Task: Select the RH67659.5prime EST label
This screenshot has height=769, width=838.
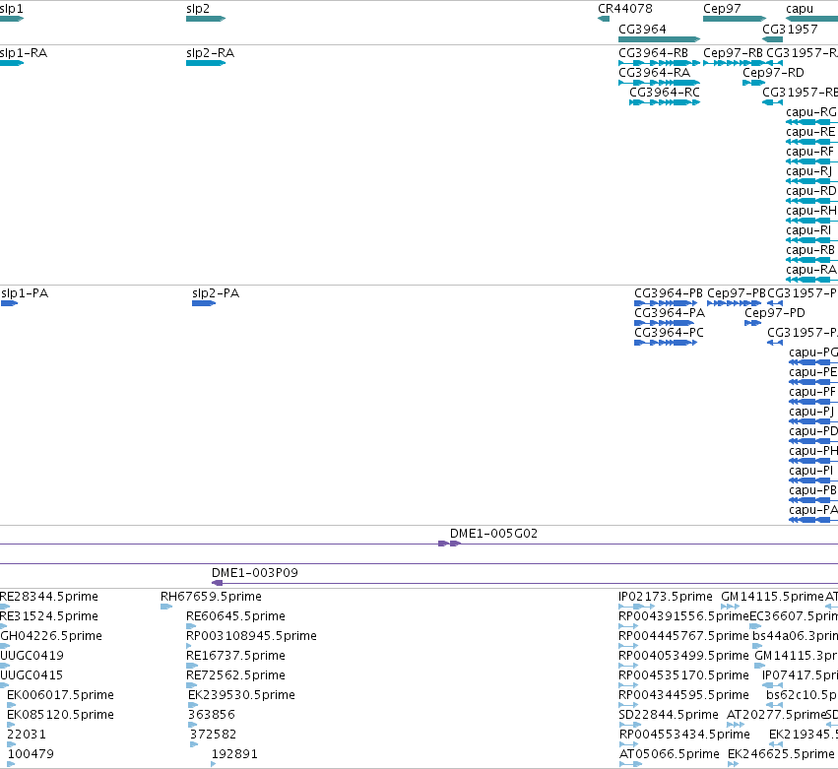Action: [211, 597]
